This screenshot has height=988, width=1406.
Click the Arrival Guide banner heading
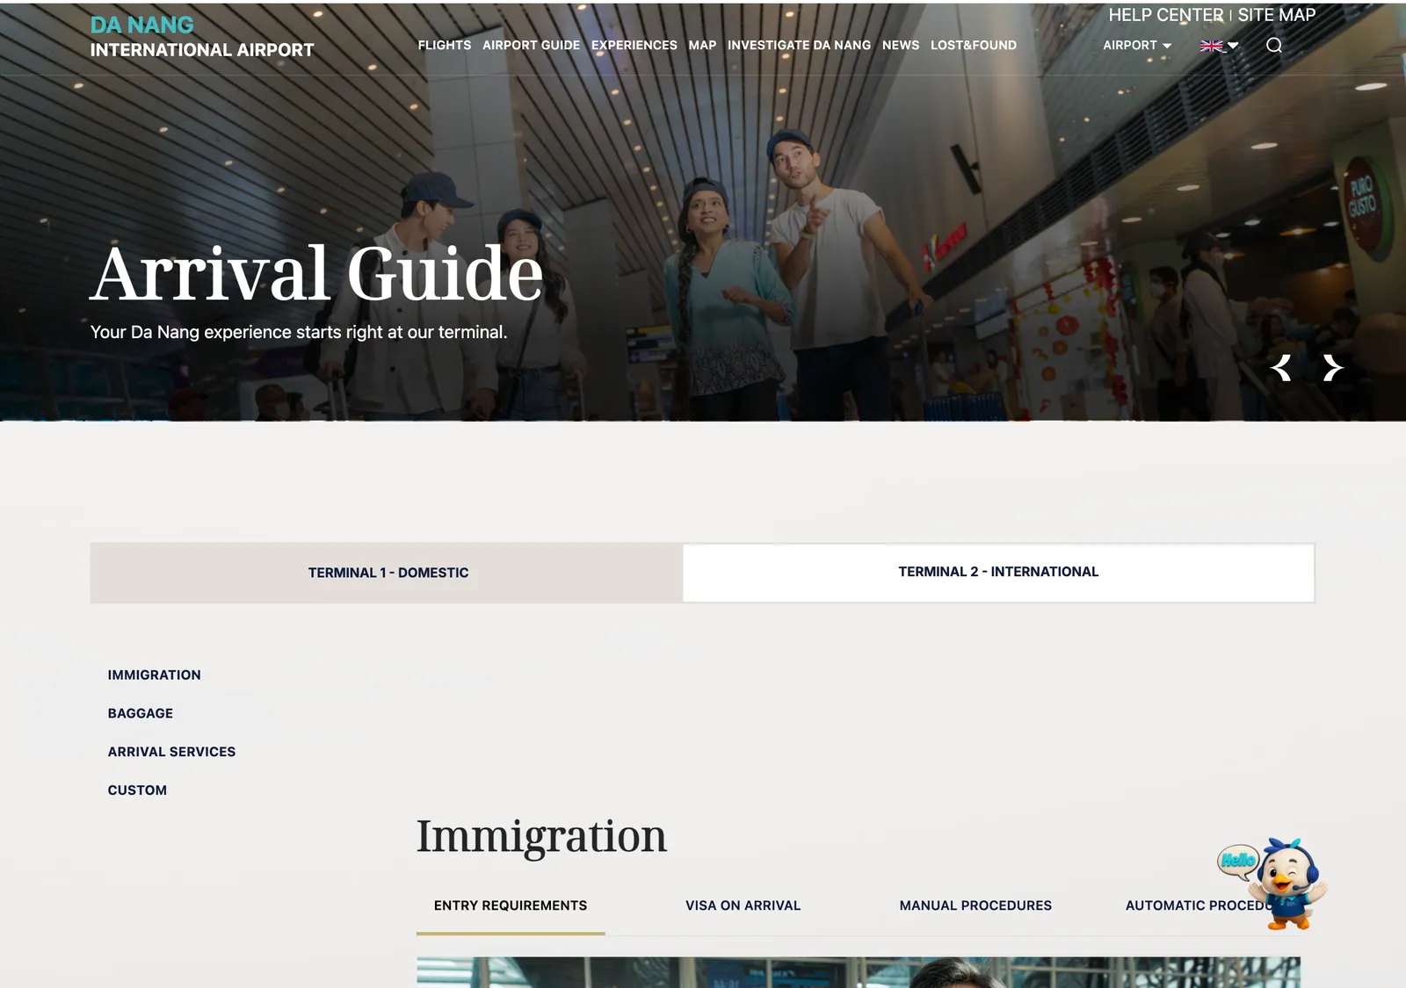pos(316,274)
